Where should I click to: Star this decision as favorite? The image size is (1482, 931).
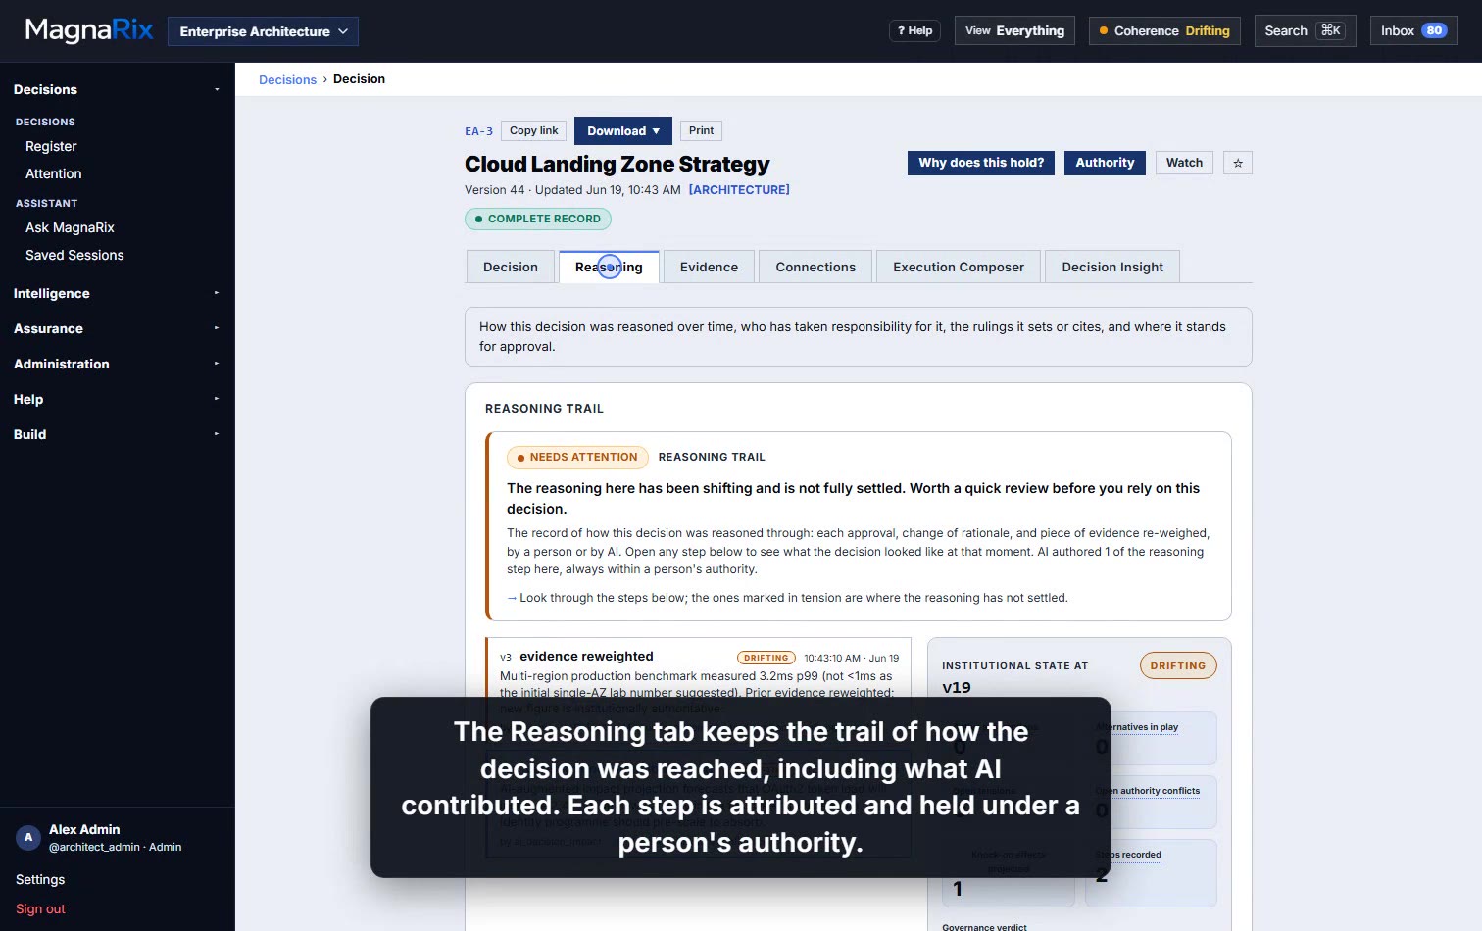tap(1238, 163)
